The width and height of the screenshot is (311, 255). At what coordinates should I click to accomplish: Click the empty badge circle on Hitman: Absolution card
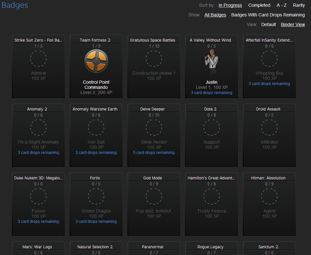pos(269,196)
